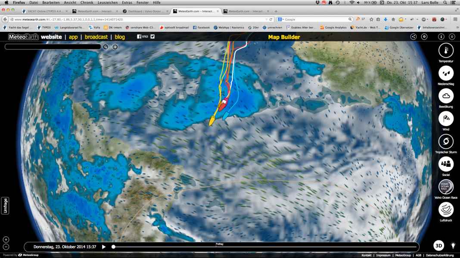The width and height of the screenshot is (460, 258).
Task: Click the light blue boat marker on map
Action: coord(225,116)
